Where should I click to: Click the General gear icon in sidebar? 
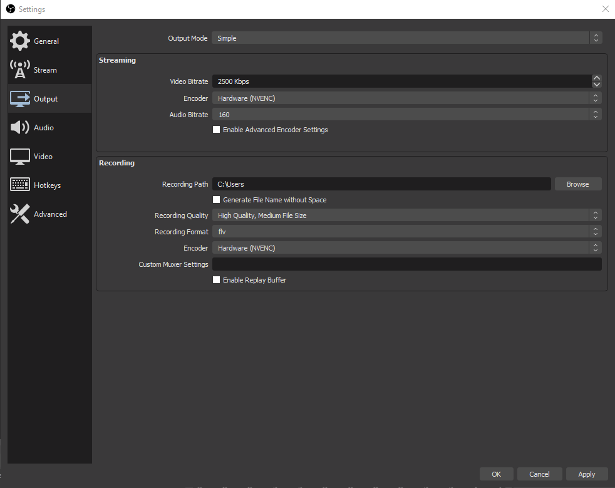pos(20,41)
